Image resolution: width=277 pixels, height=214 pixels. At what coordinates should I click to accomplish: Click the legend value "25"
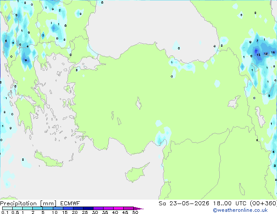point(85,212)
